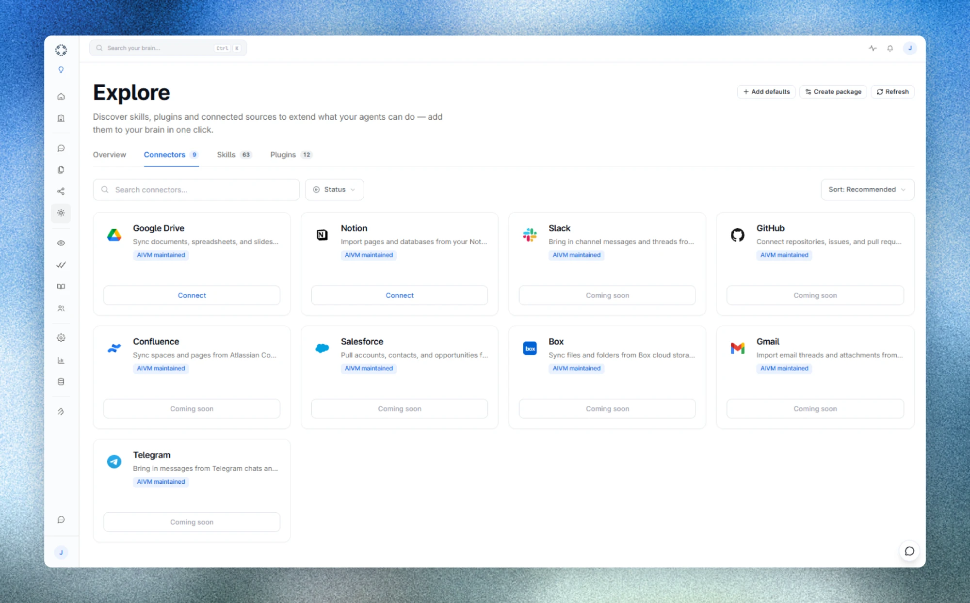Screen dimensions: 970x603
Task: Click the user avatar J in top bar
Action: tap(910, 48)
